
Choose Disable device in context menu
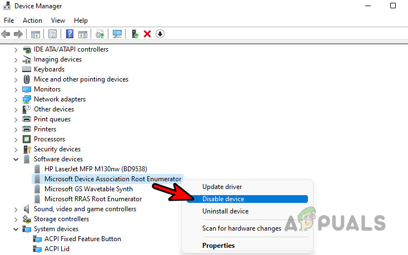pyautogui.click(x=247, y=199)
